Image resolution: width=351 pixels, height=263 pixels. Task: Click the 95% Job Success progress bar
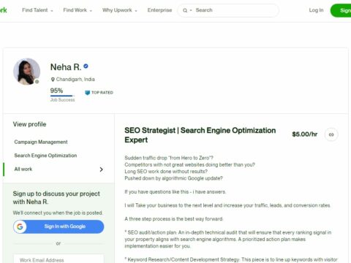click(61, 96)
